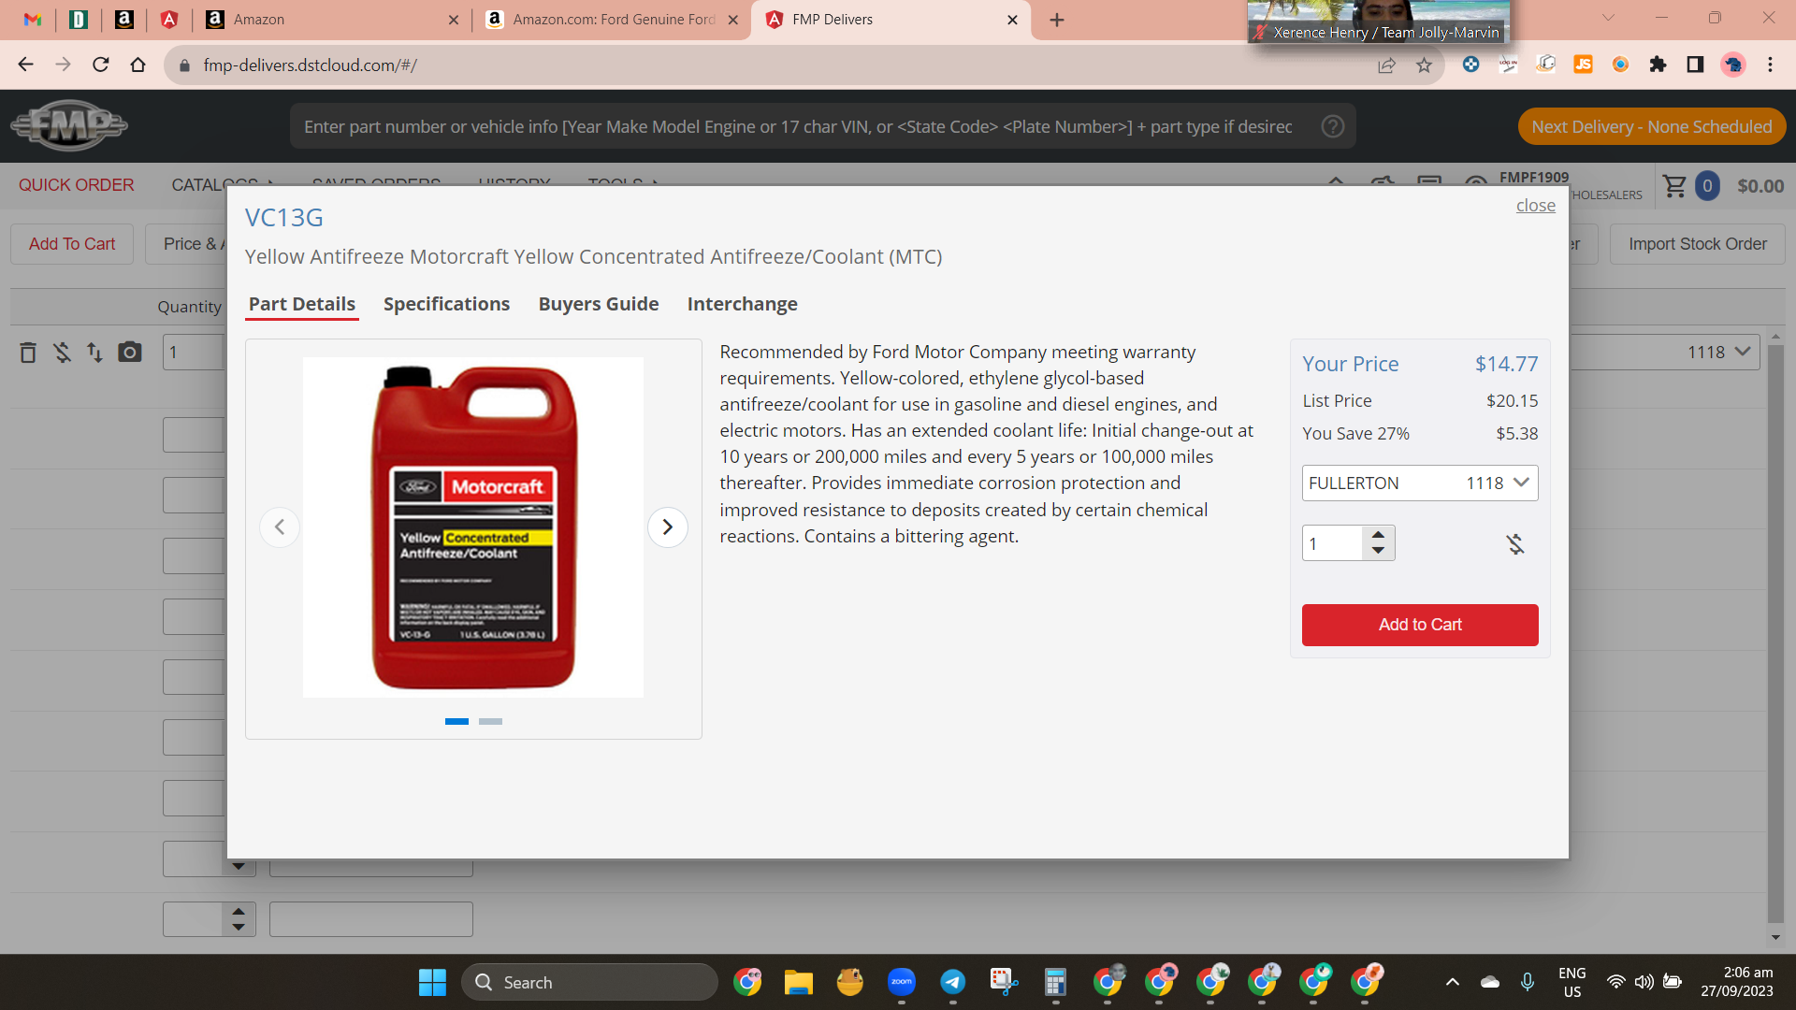This screenshot has height=1010, width=1796.
Task: Share this page icon in address bar
Action: click(x=1386, y=65)
